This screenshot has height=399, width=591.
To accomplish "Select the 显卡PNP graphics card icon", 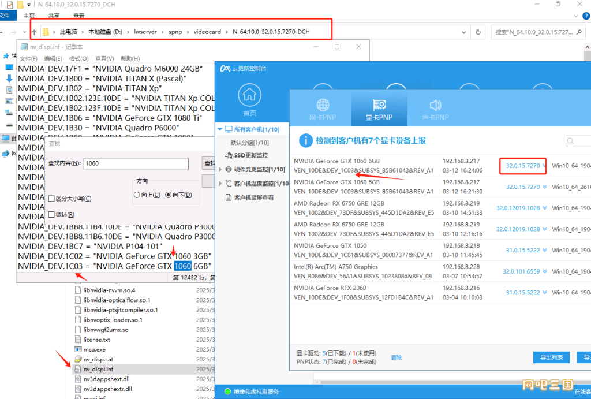I will click(x=379, y=105).
